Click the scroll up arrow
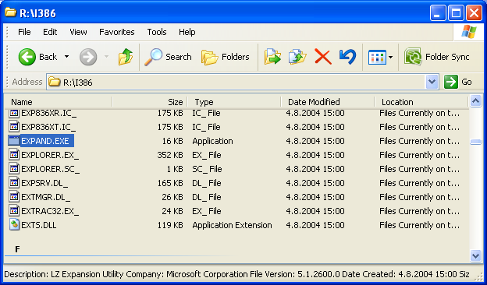This screenshot has height=285, width=487. [475, 101]
